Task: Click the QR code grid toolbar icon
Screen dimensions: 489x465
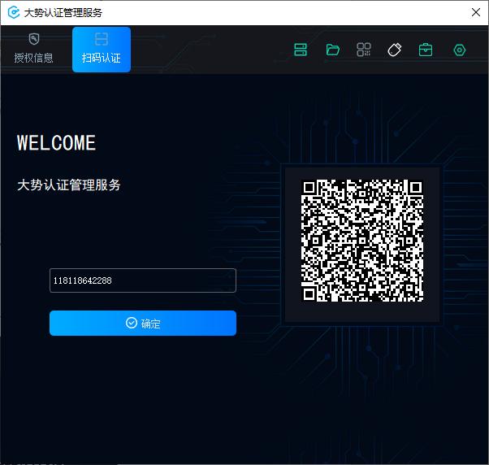Action: click(x=364, y=50)
